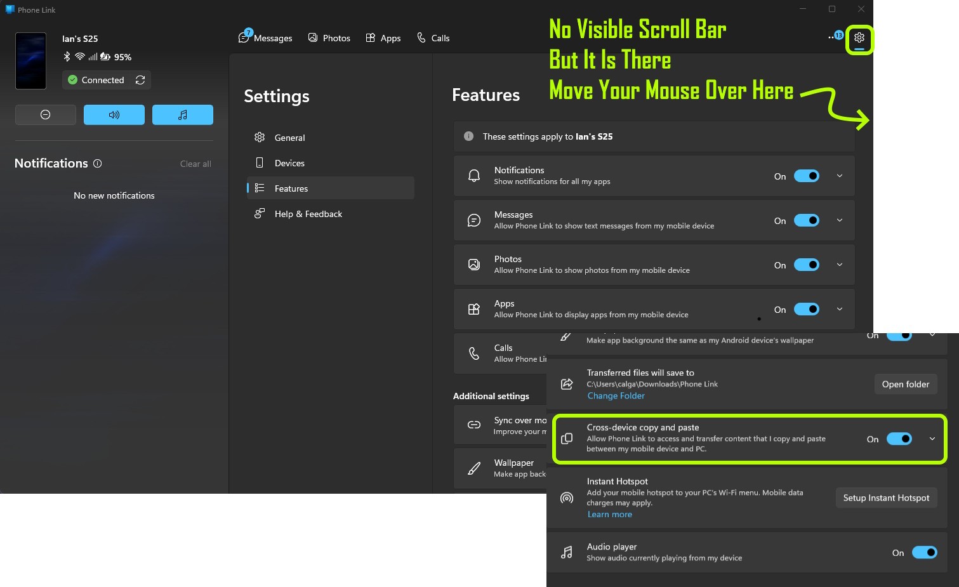Click the Open folder button
Screen dimensions: 959x587
pyautogui.click(x=905, y=385)
